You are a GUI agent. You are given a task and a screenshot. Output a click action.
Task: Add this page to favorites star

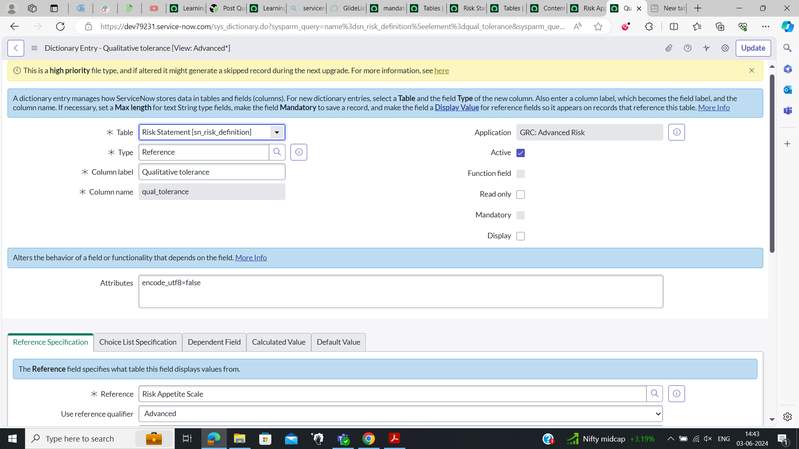598,27
